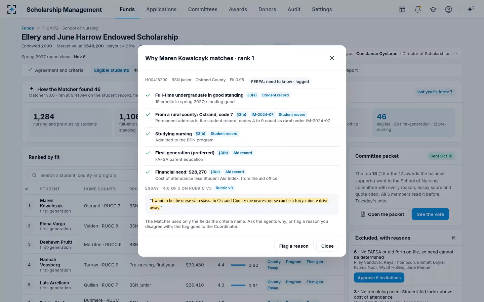The image size is (484, 302).
Task: Click See the vote button
Action: click(430, 214)
